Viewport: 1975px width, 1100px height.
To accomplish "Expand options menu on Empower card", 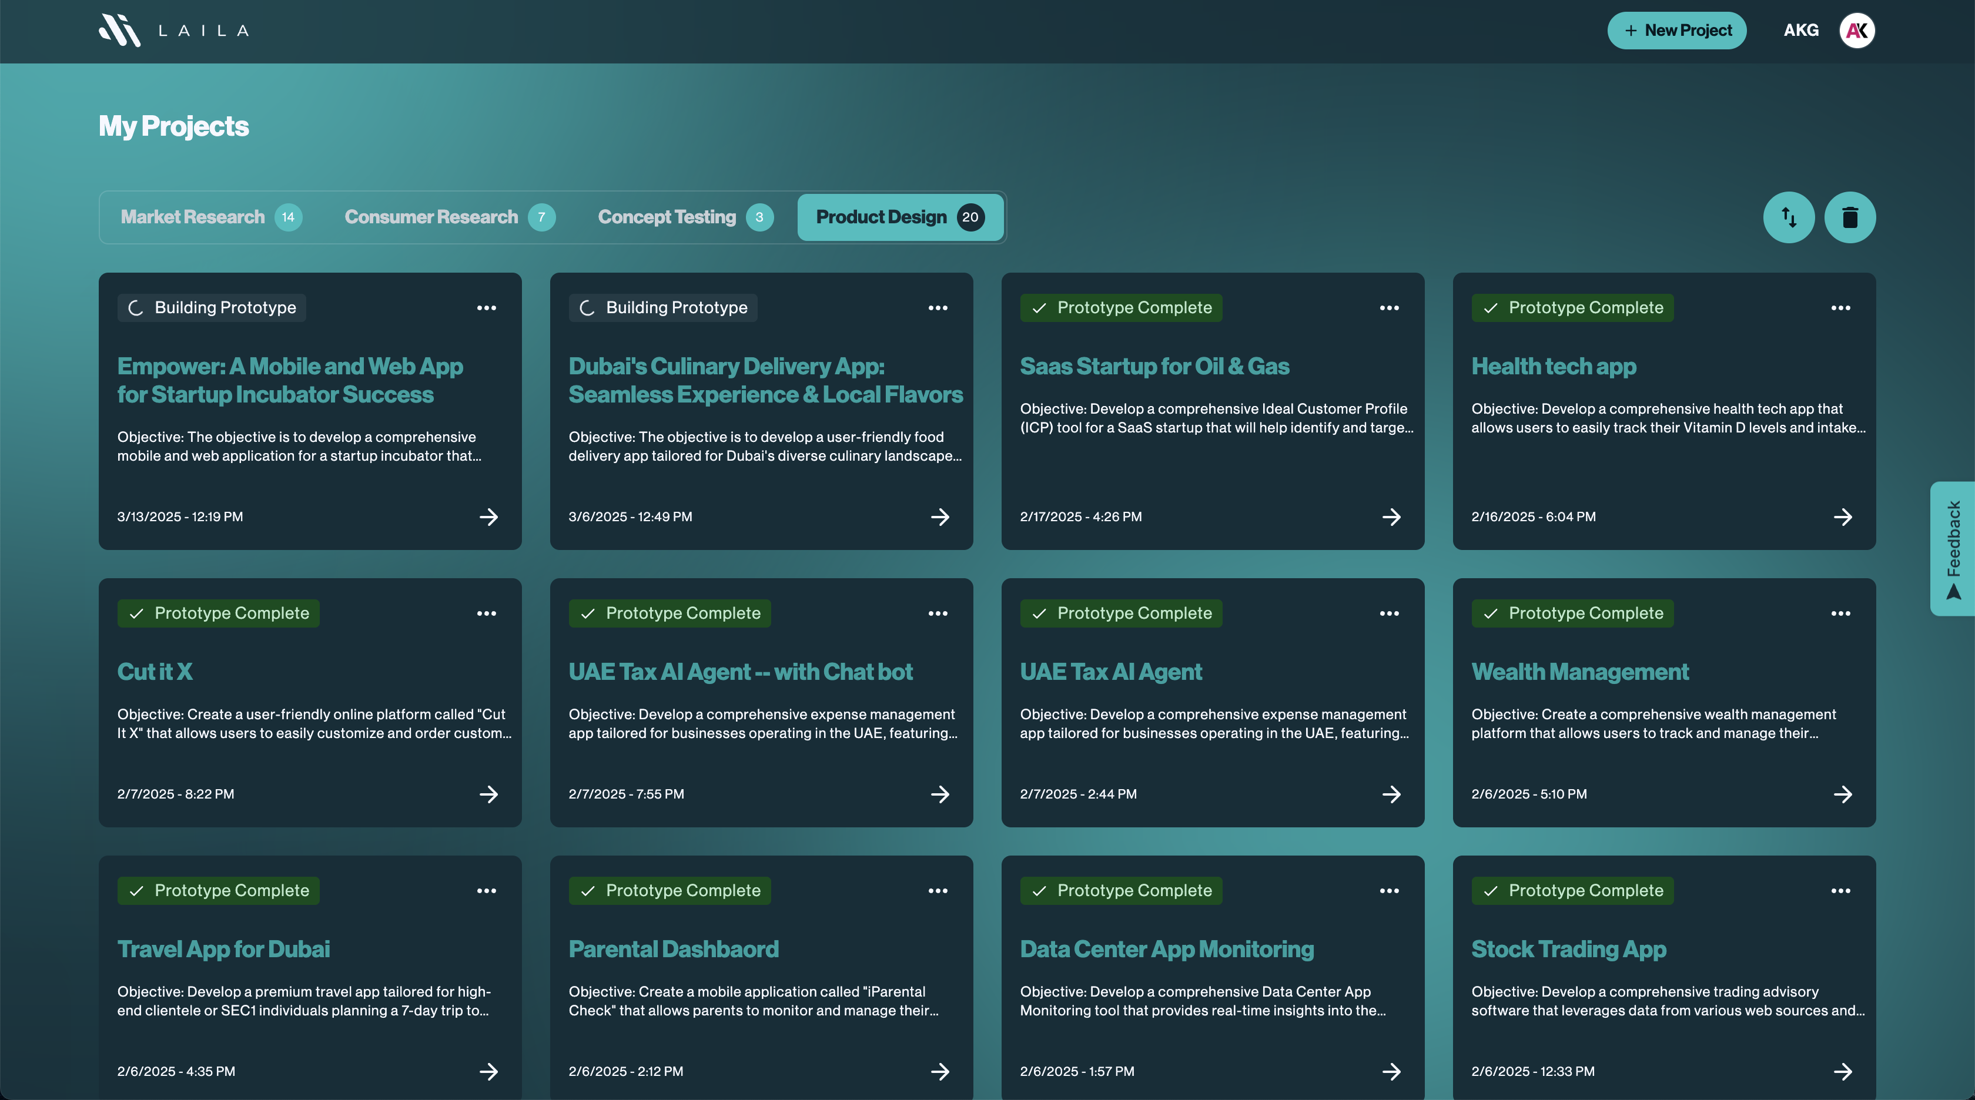I will pyautogui.click(x=486, y=307).
